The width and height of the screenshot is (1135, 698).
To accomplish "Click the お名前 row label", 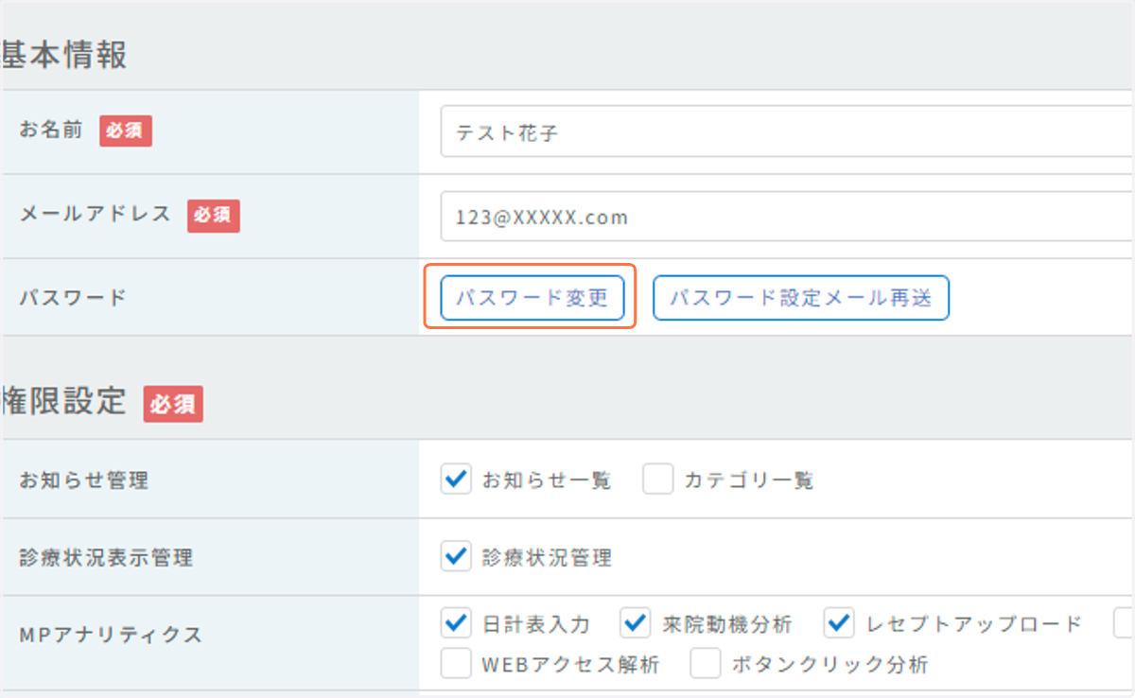I will tap(51, 131).
